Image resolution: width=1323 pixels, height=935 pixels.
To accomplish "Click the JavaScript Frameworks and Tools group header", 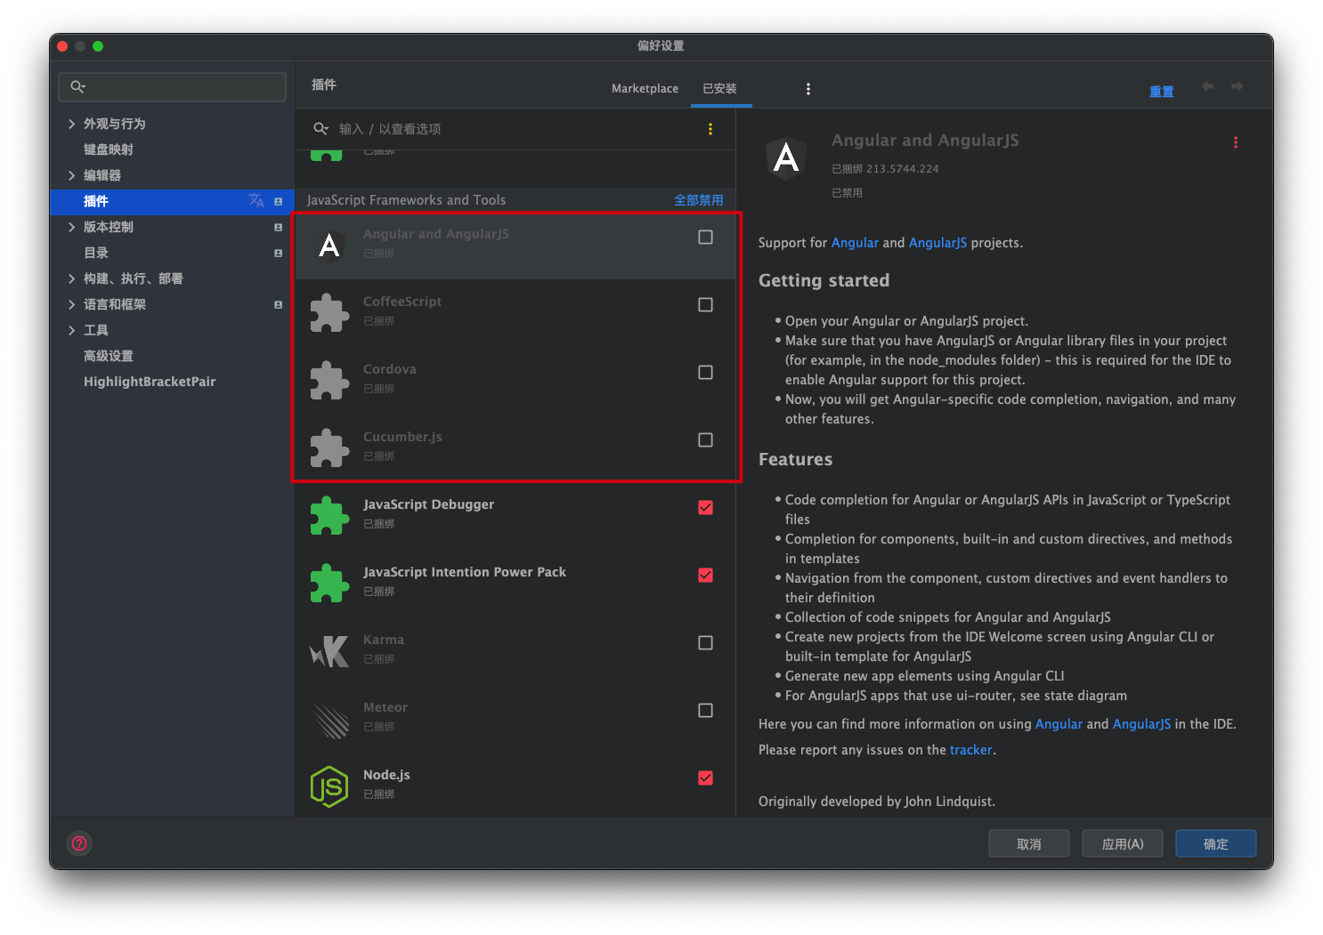I will coord(407,200).
